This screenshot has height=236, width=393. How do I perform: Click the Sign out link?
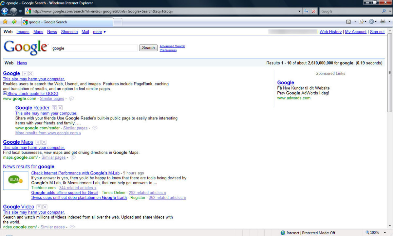click(x=377, y=32)
